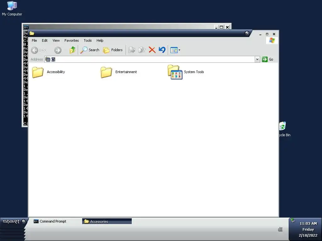Viewport: 322px width, 241px height.
Task: Go back using the Back arrow
Action: (39, 50)
